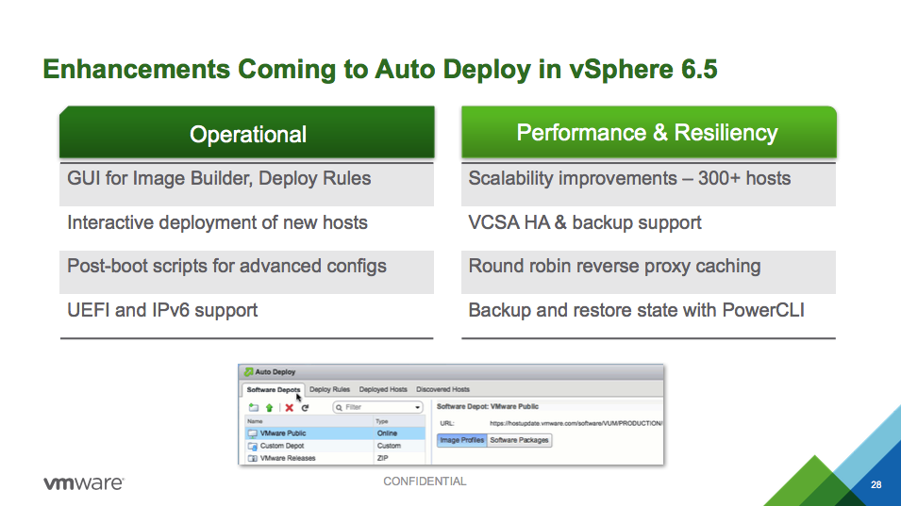Click Backup and restore state with PowerCLI
Image resolution: width=901 pixels, height=506 pixels.
[636, 310]
